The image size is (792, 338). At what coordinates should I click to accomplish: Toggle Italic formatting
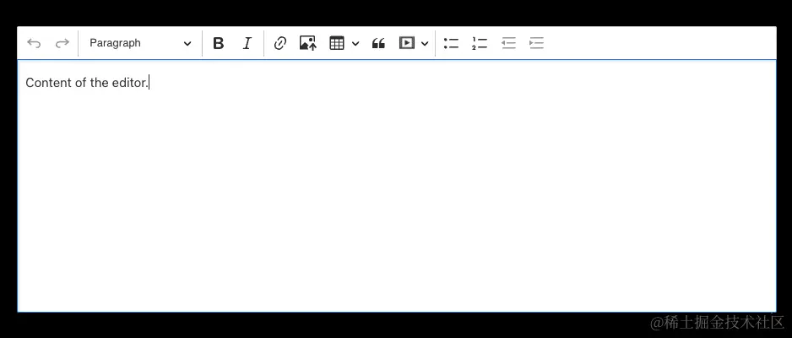[x=247, y=43]
